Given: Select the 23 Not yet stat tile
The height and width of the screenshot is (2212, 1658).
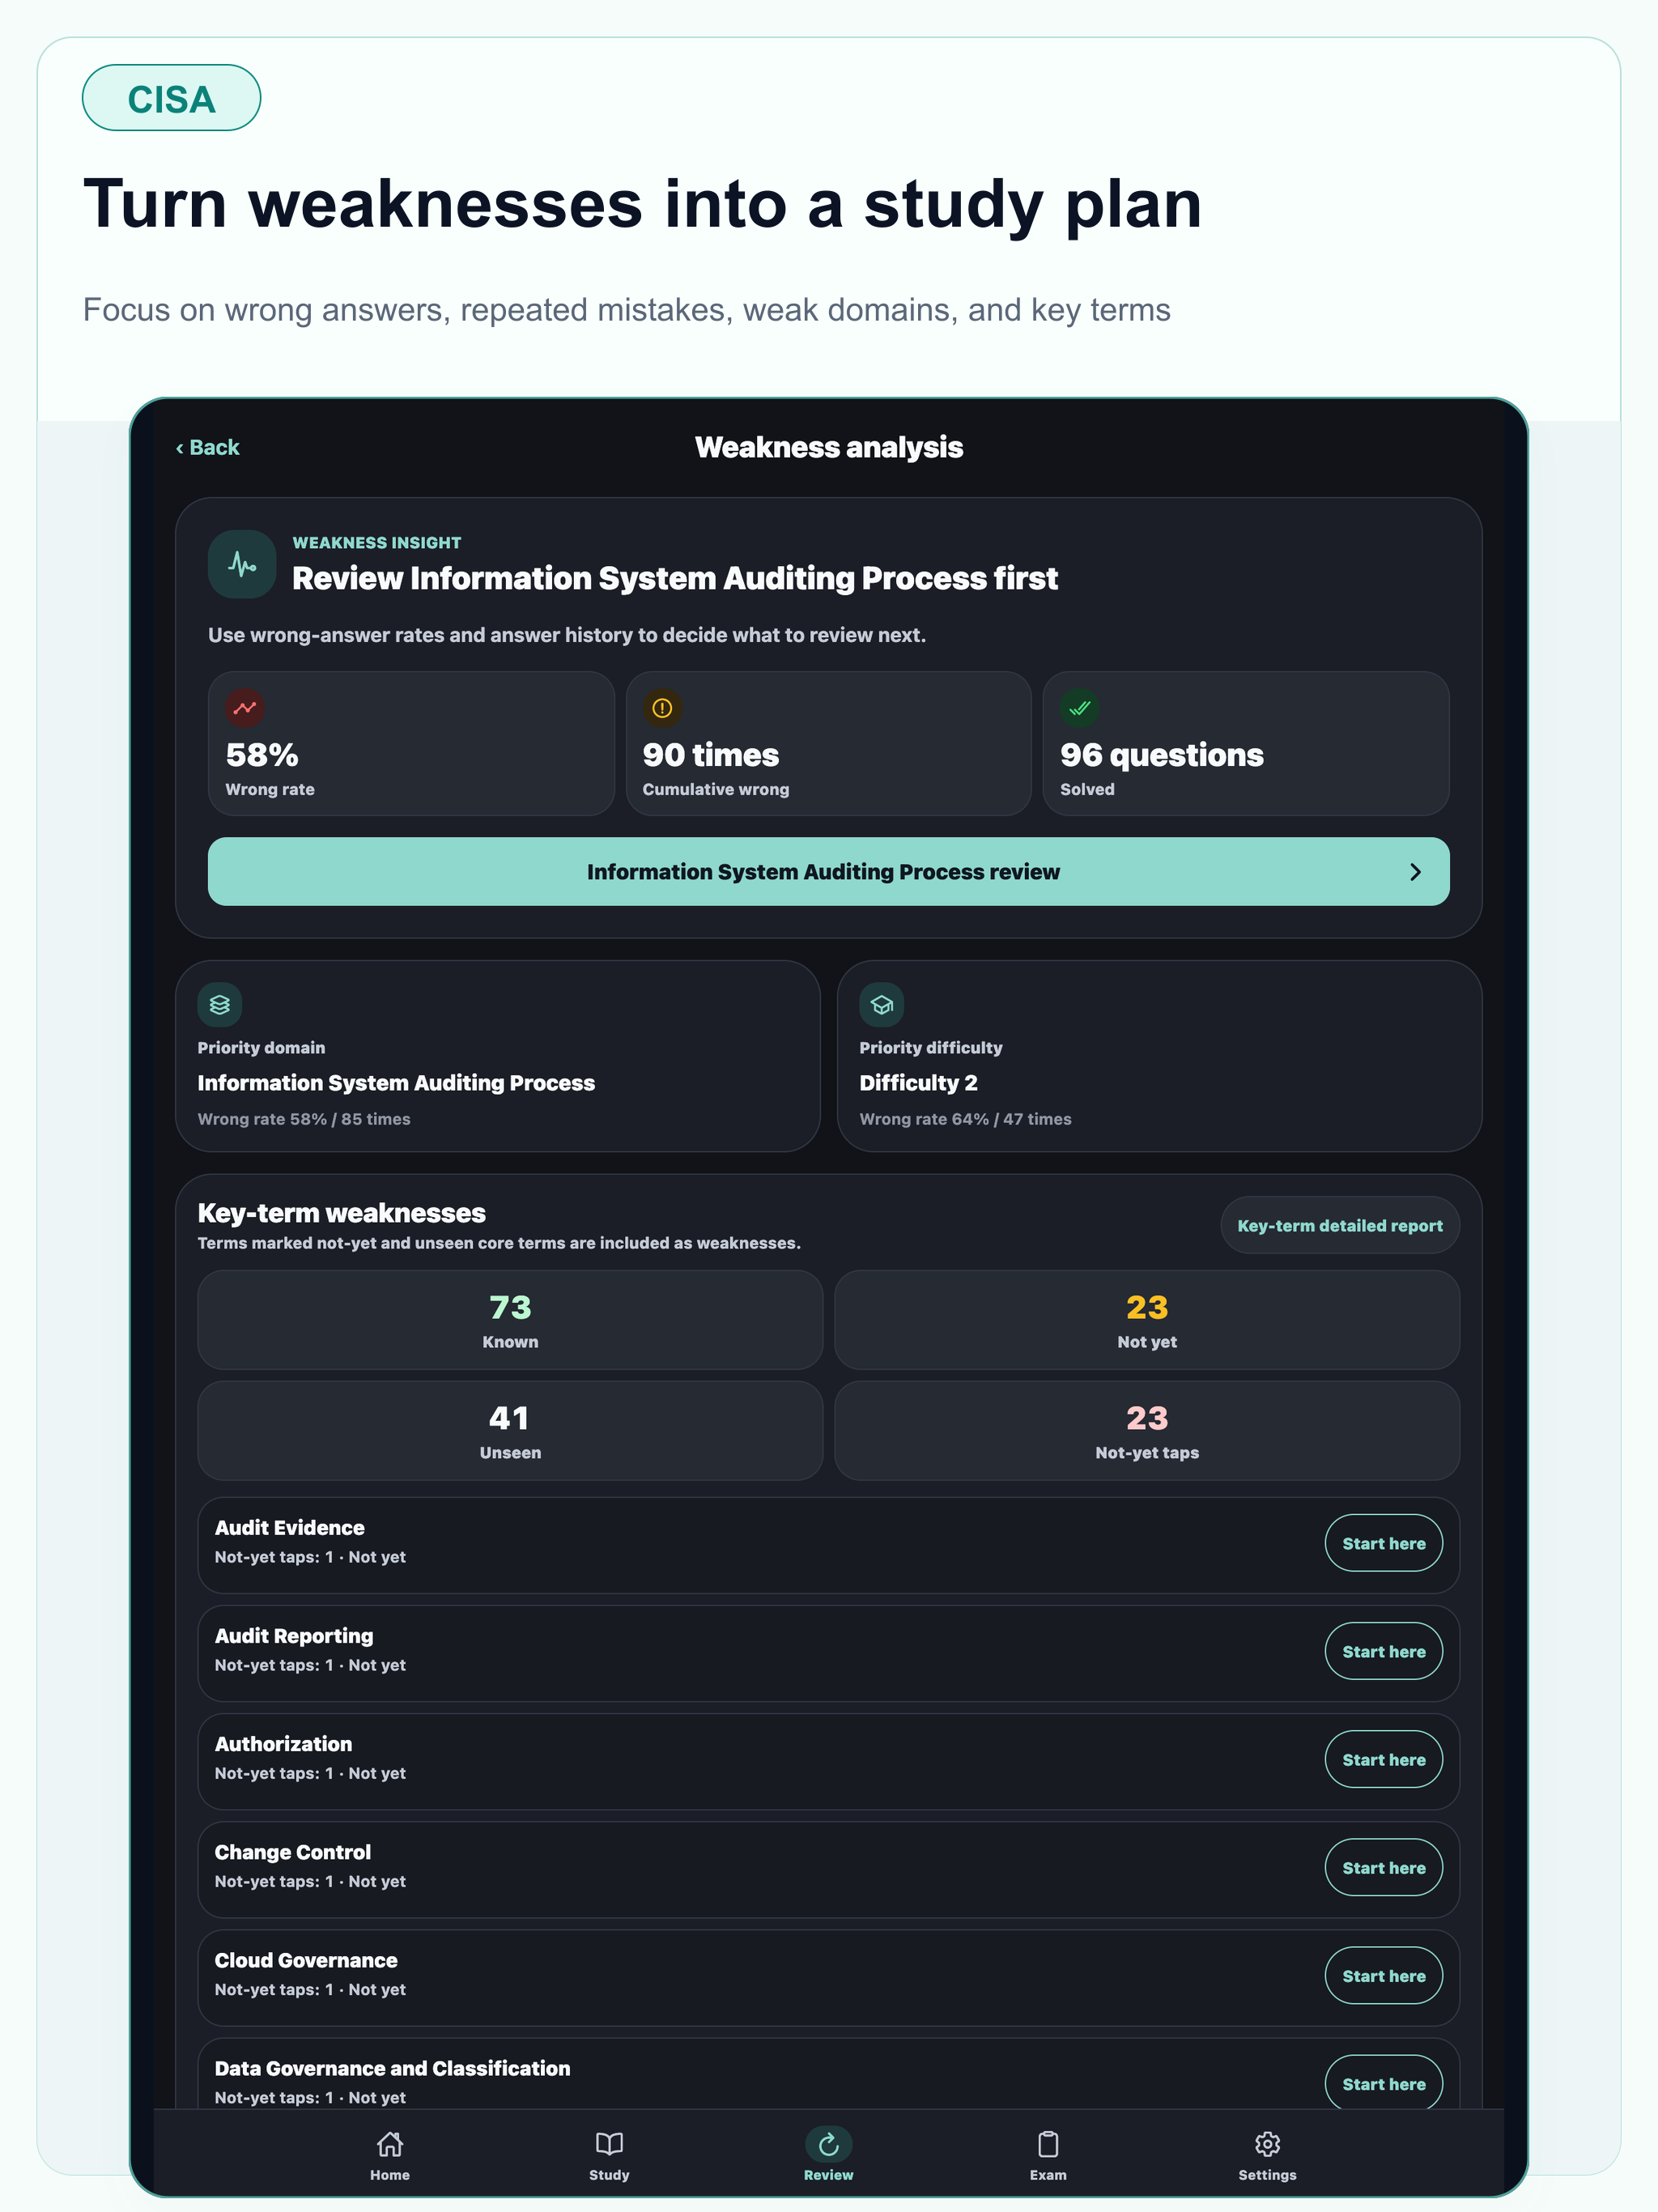Looking at the screenshot, I should (1147, 1320).
